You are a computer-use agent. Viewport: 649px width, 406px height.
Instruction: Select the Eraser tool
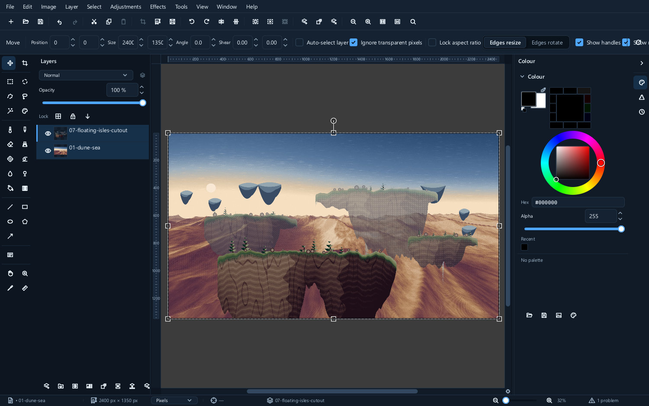point(10,144)
